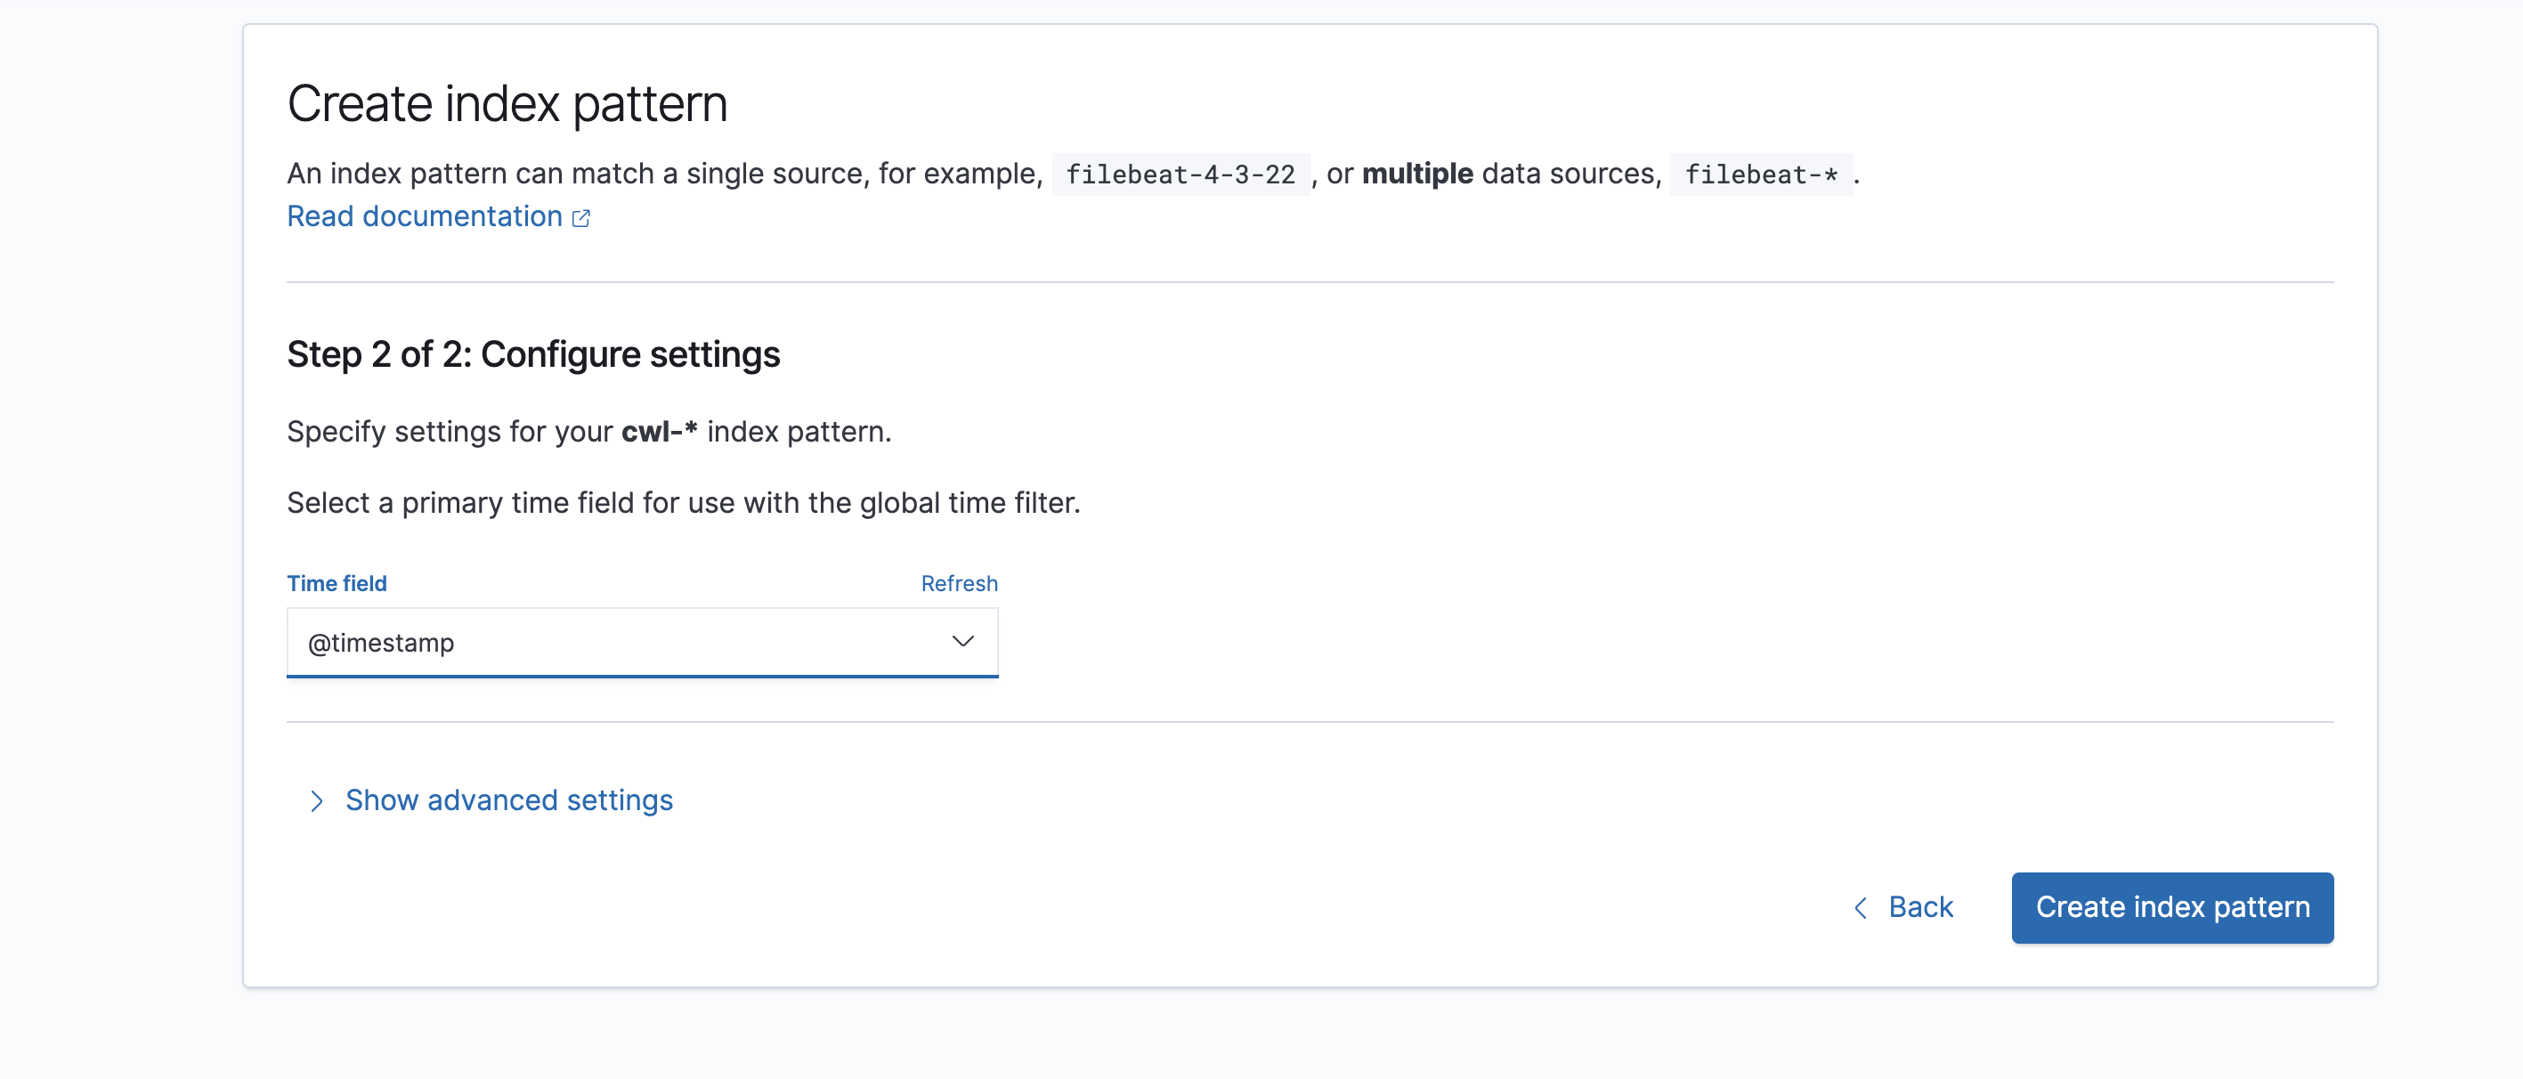
Task: Refresh the time field list
Action: (x=958, y=583)
